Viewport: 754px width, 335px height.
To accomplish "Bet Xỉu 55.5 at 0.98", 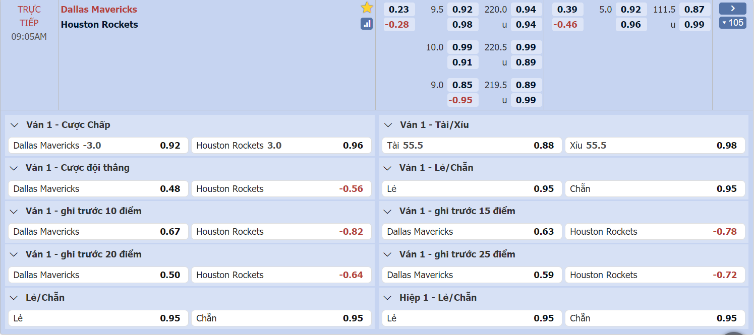I will (655, 146).
